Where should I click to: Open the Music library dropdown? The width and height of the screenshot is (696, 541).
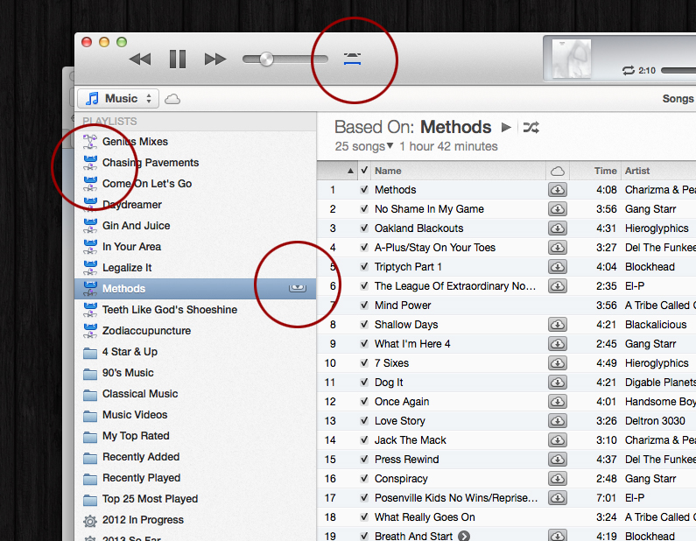118,99
